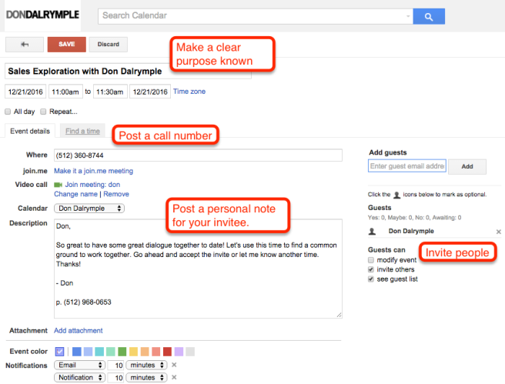Uncheck the see guest list option
The image size is (505, 384).
(373, 279)
